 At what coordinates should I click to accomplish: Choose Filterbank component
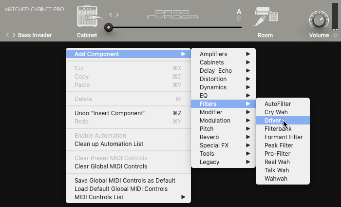coord(283,128)
